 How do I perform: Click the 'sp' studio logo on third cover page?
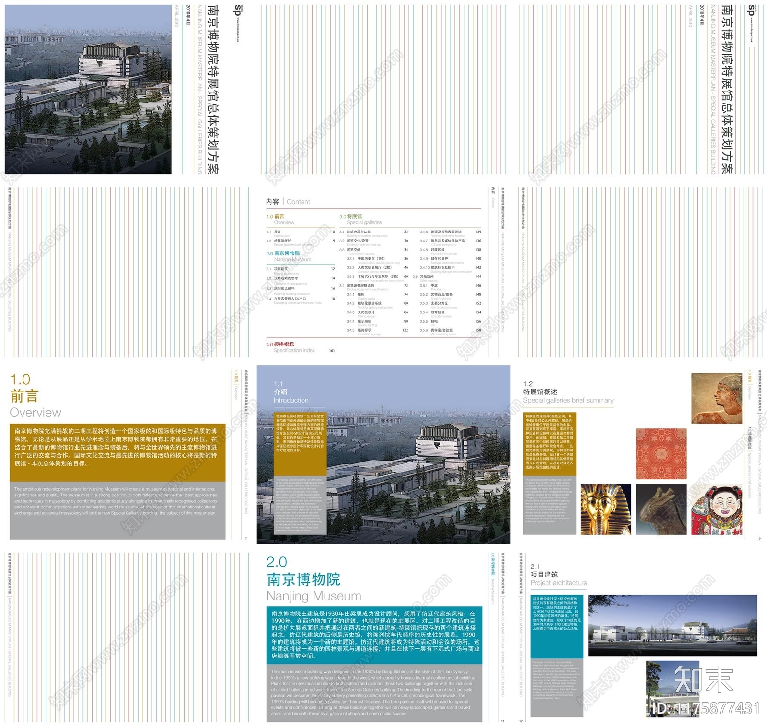(752, 11)
